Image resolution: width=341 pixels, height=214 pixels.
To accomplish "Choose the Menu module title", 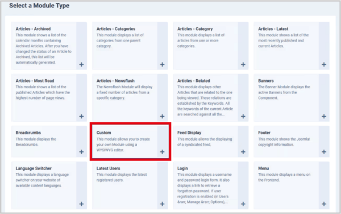I will coord(263,168).
